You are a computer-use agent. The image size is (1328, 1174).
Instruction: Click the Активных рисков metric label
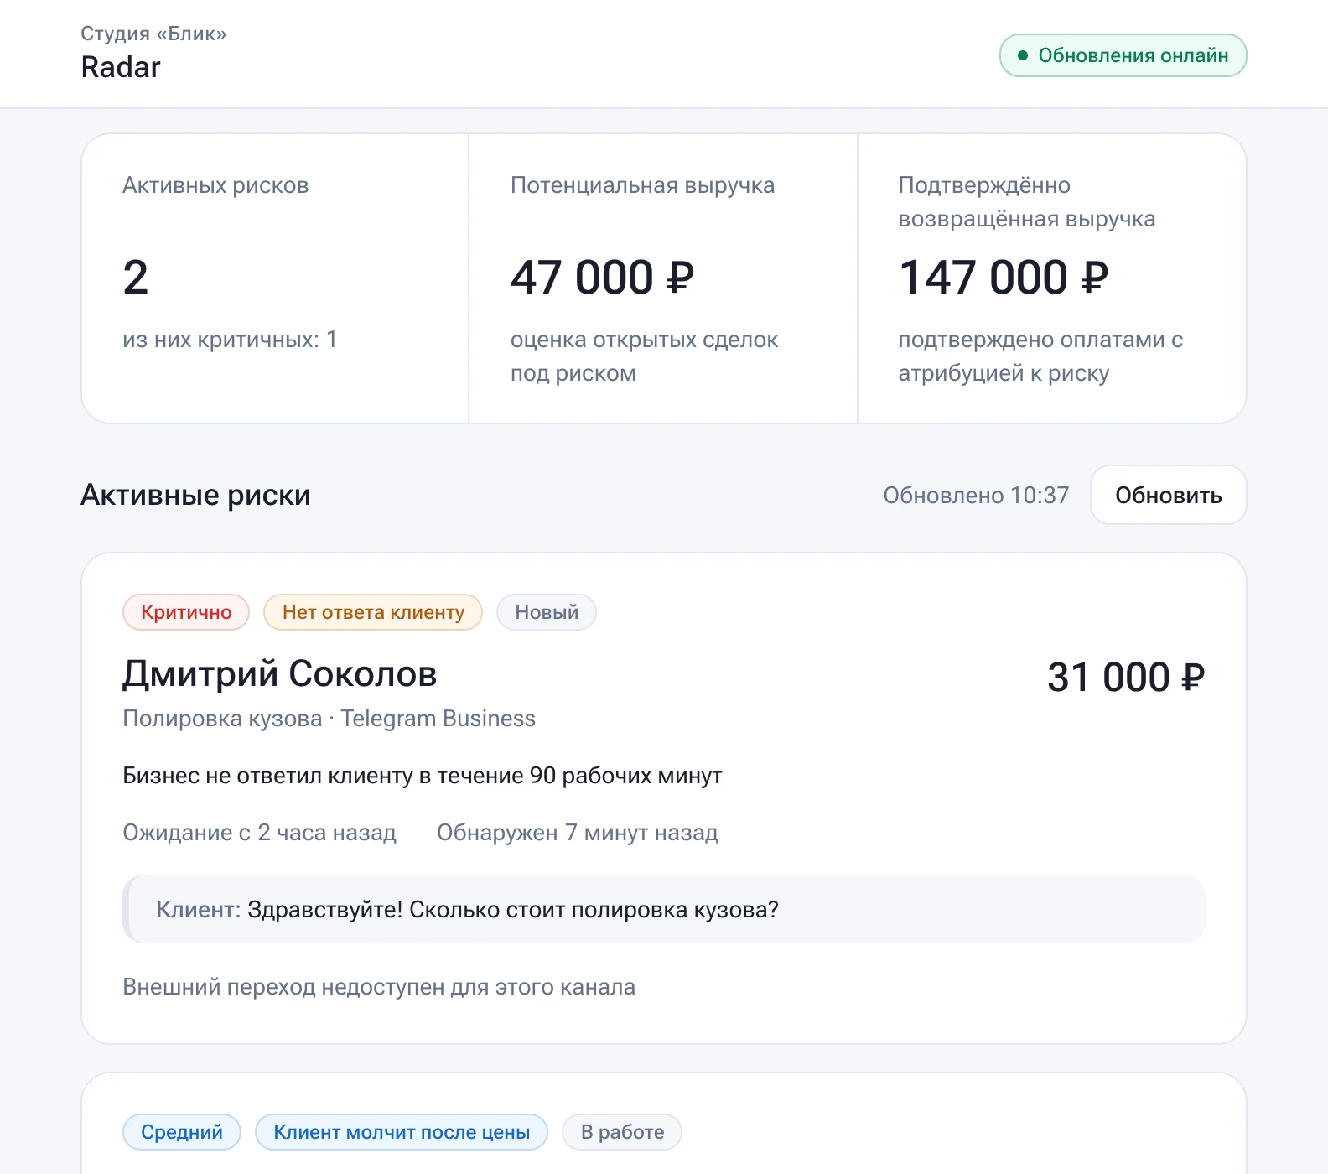click(215, 185)
